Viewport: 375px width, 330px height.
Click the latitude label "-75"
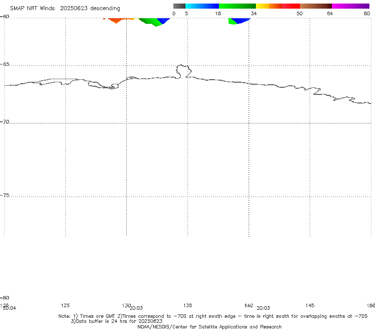pos(5,195)
